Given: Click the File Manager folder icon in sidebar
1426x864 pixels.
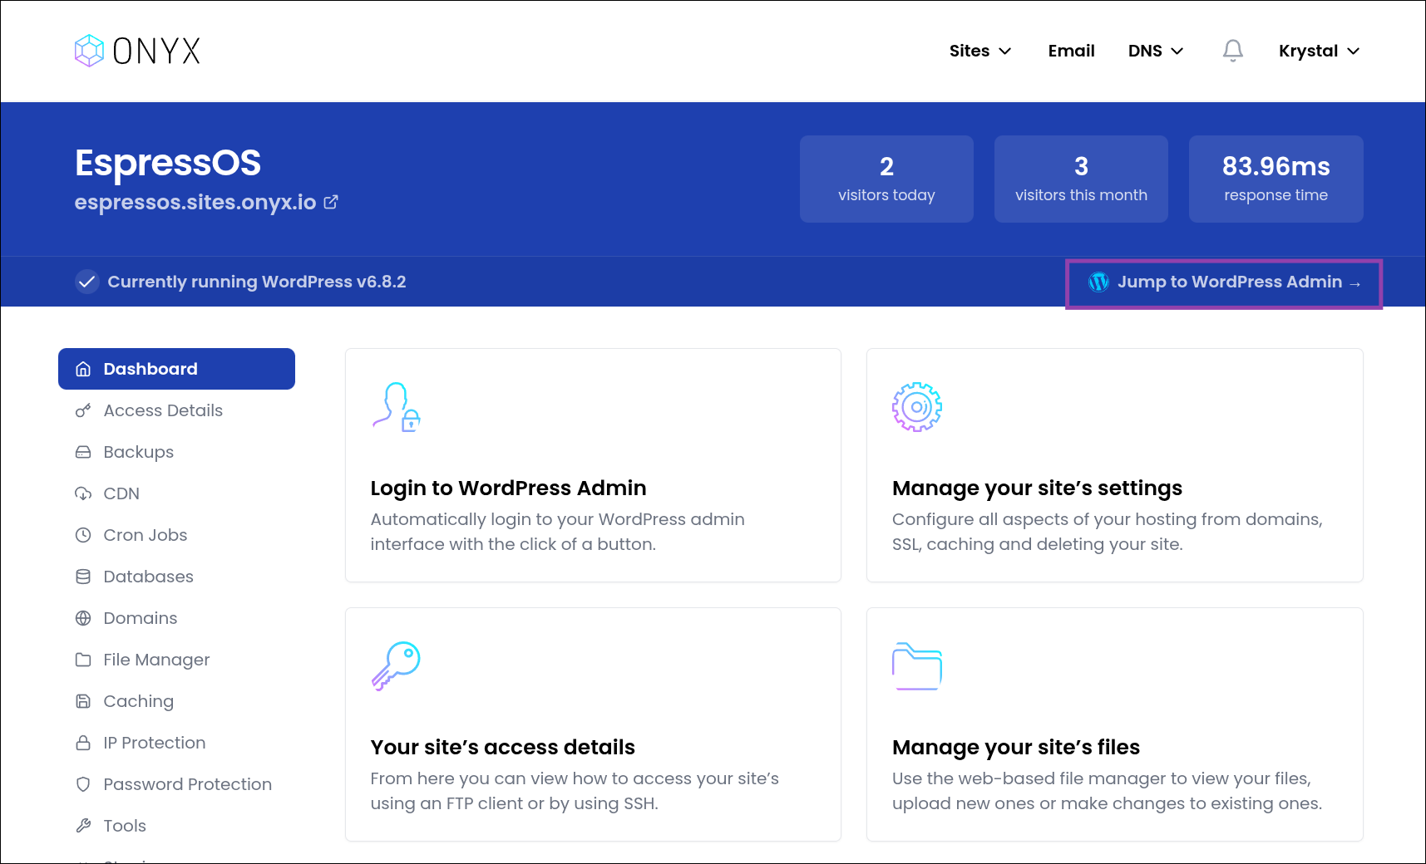Looking at the screenshot, I should 83,660.
